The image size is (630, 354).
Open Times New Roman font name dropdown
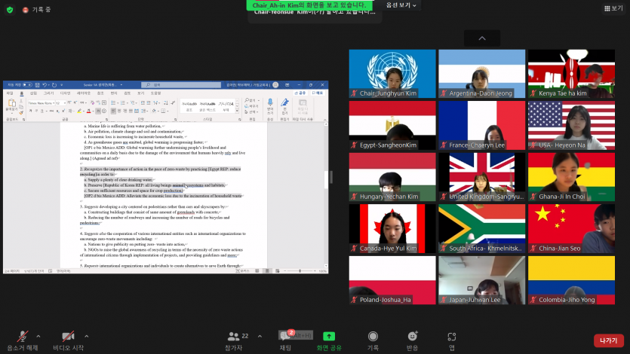pos(54,103)
